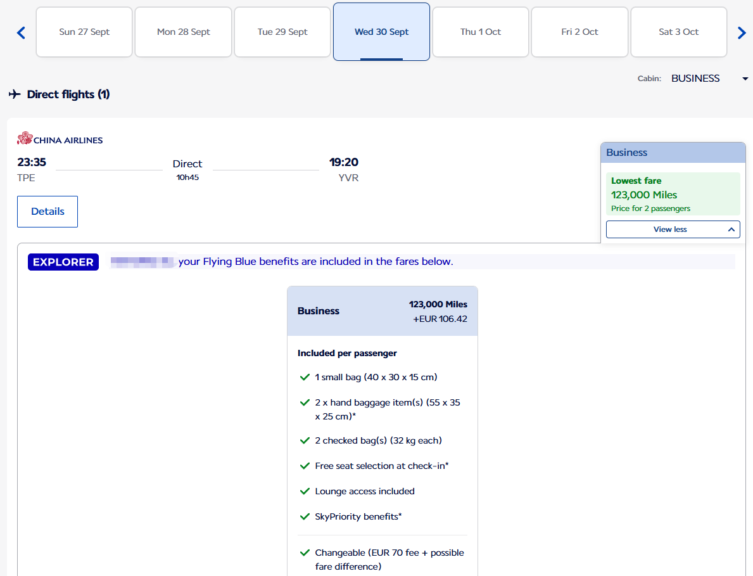Collapse fare details with View less
The height and width of the screenshot is (576, 753).
(673, 229)
